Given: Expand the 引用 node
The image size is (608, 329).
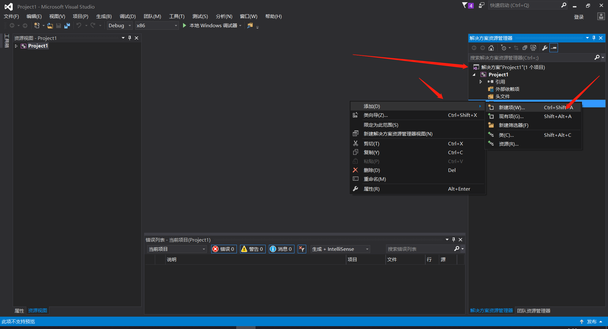Looking at the screenshot, I should click(x=481, y=82).
